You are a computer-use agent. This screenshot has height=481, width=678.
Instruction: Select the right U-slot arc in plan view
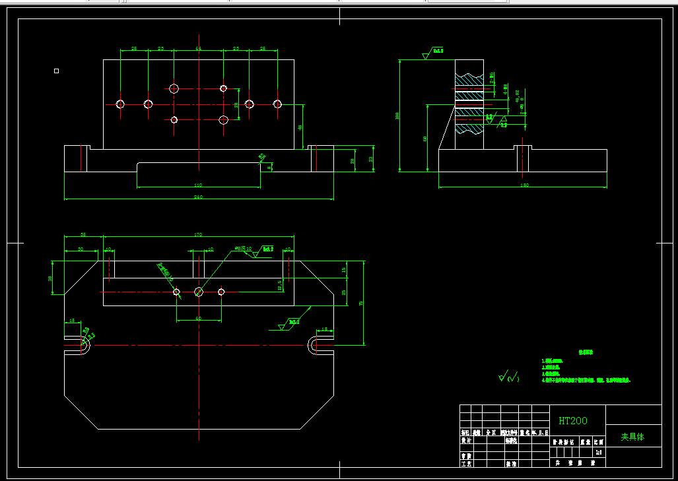(312, 345)
